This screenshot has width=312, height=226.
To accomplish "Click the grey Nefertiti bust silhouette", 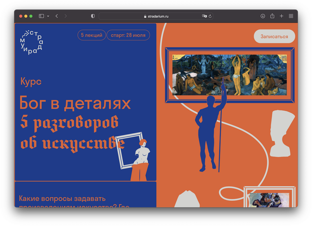I will [282, 133].
